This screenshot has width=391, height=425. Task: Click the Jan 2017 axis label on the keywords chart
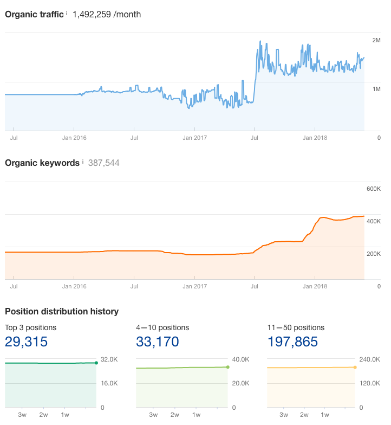coord(195,286)
